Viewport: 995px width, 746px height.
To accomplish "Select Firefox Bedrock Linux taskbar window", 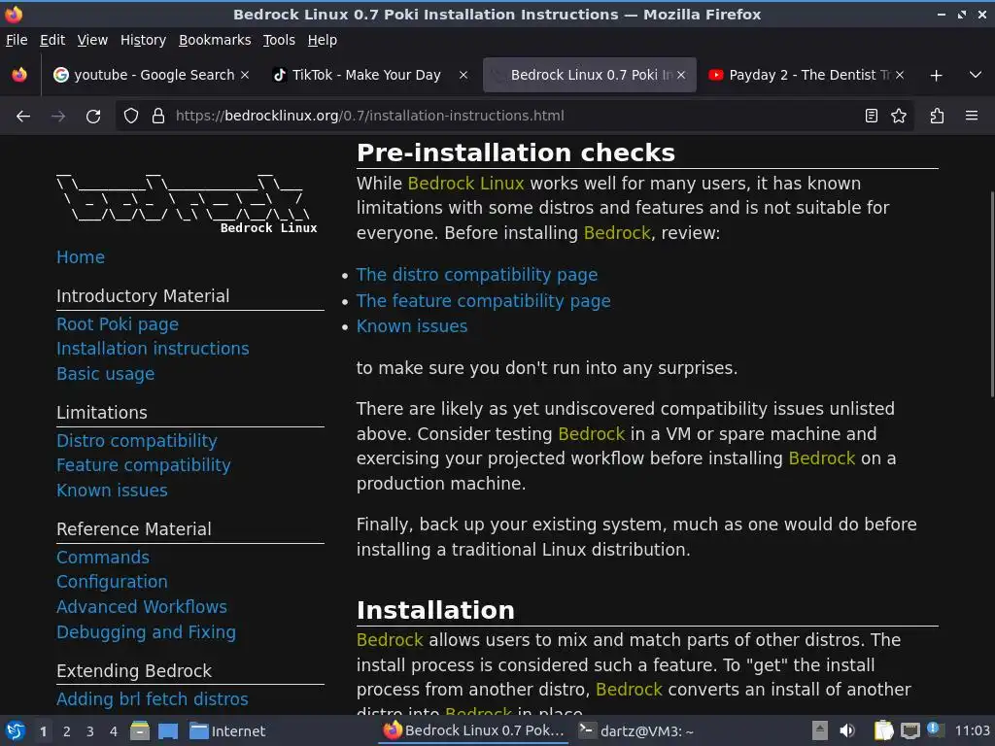I will point(474,730).
